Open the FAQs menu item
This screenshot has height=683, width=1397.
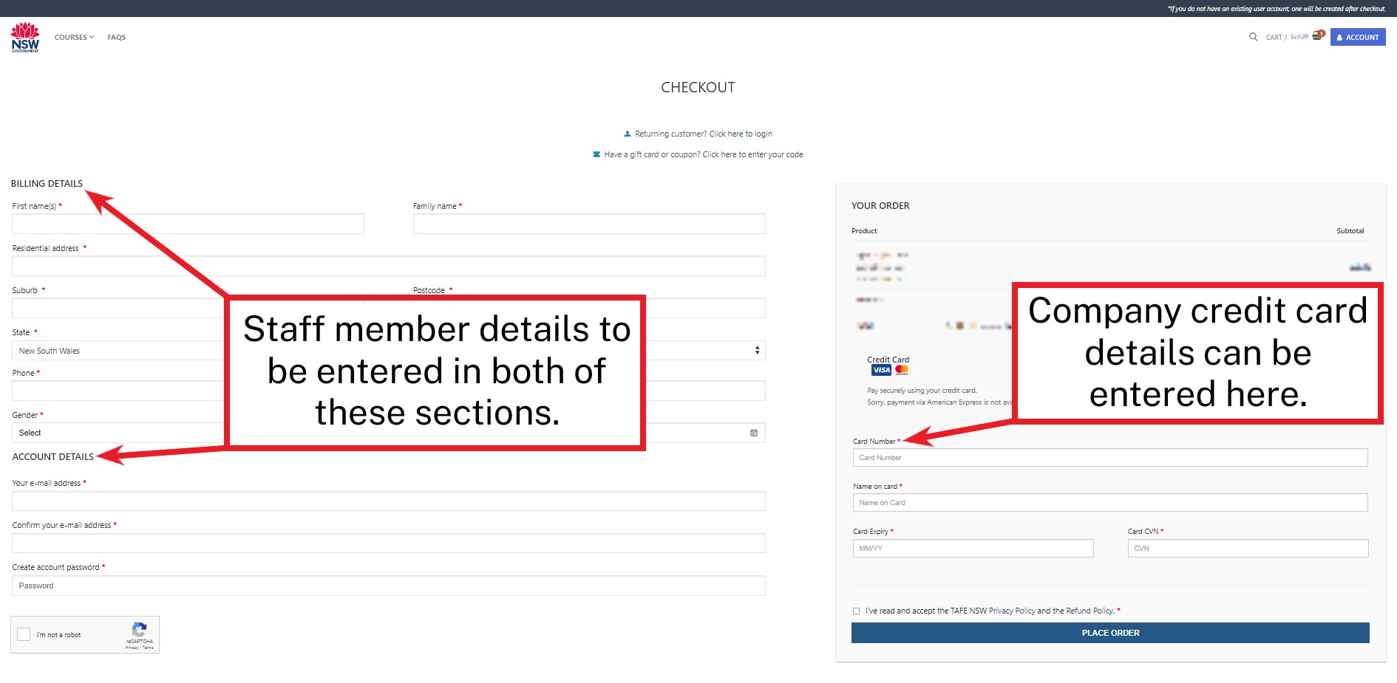(116, 37)
